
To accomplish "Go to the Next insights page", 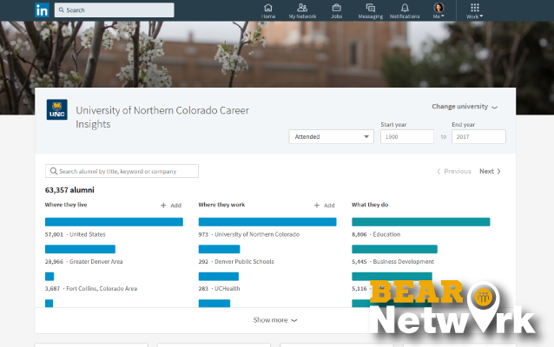I will click(x=490, y=172).
